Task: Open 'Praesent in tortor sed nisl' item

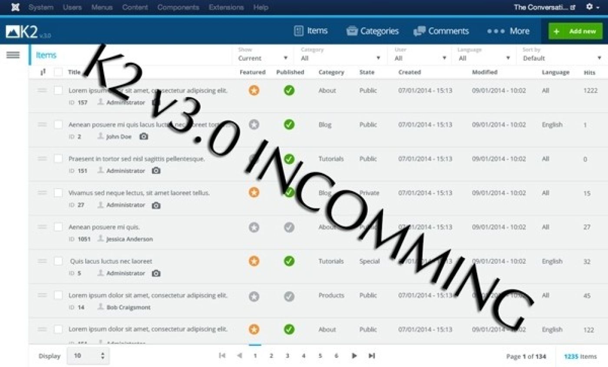Action: pyautogui.click(x=136, y=159)
